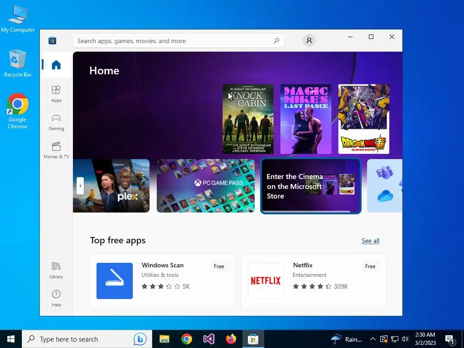This screenshot has width=464, height=348.
Task: Select the Google Chrome desktop shortcut
Action: (x=18, y=111)
